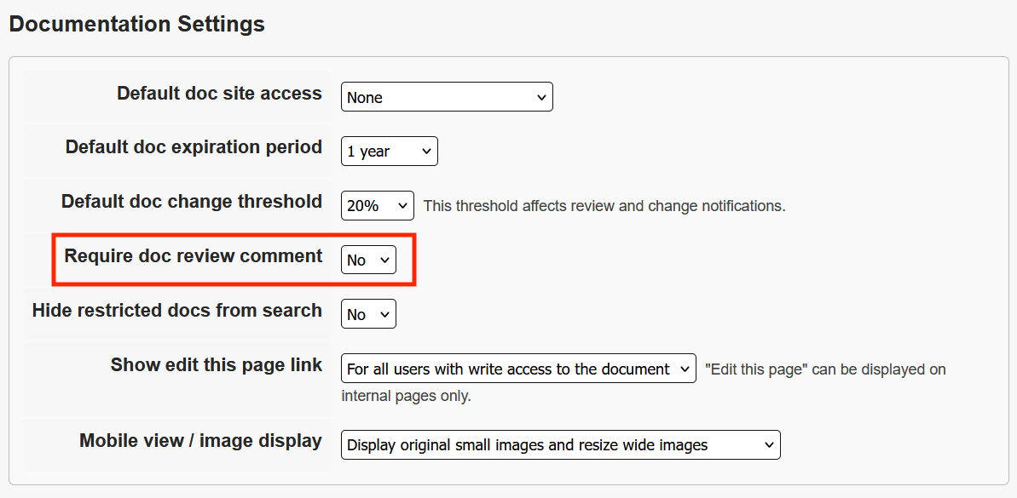The image size is (1017, 498).
Task: Open the Default doc site access dropdown
Action: coord(446,97)
